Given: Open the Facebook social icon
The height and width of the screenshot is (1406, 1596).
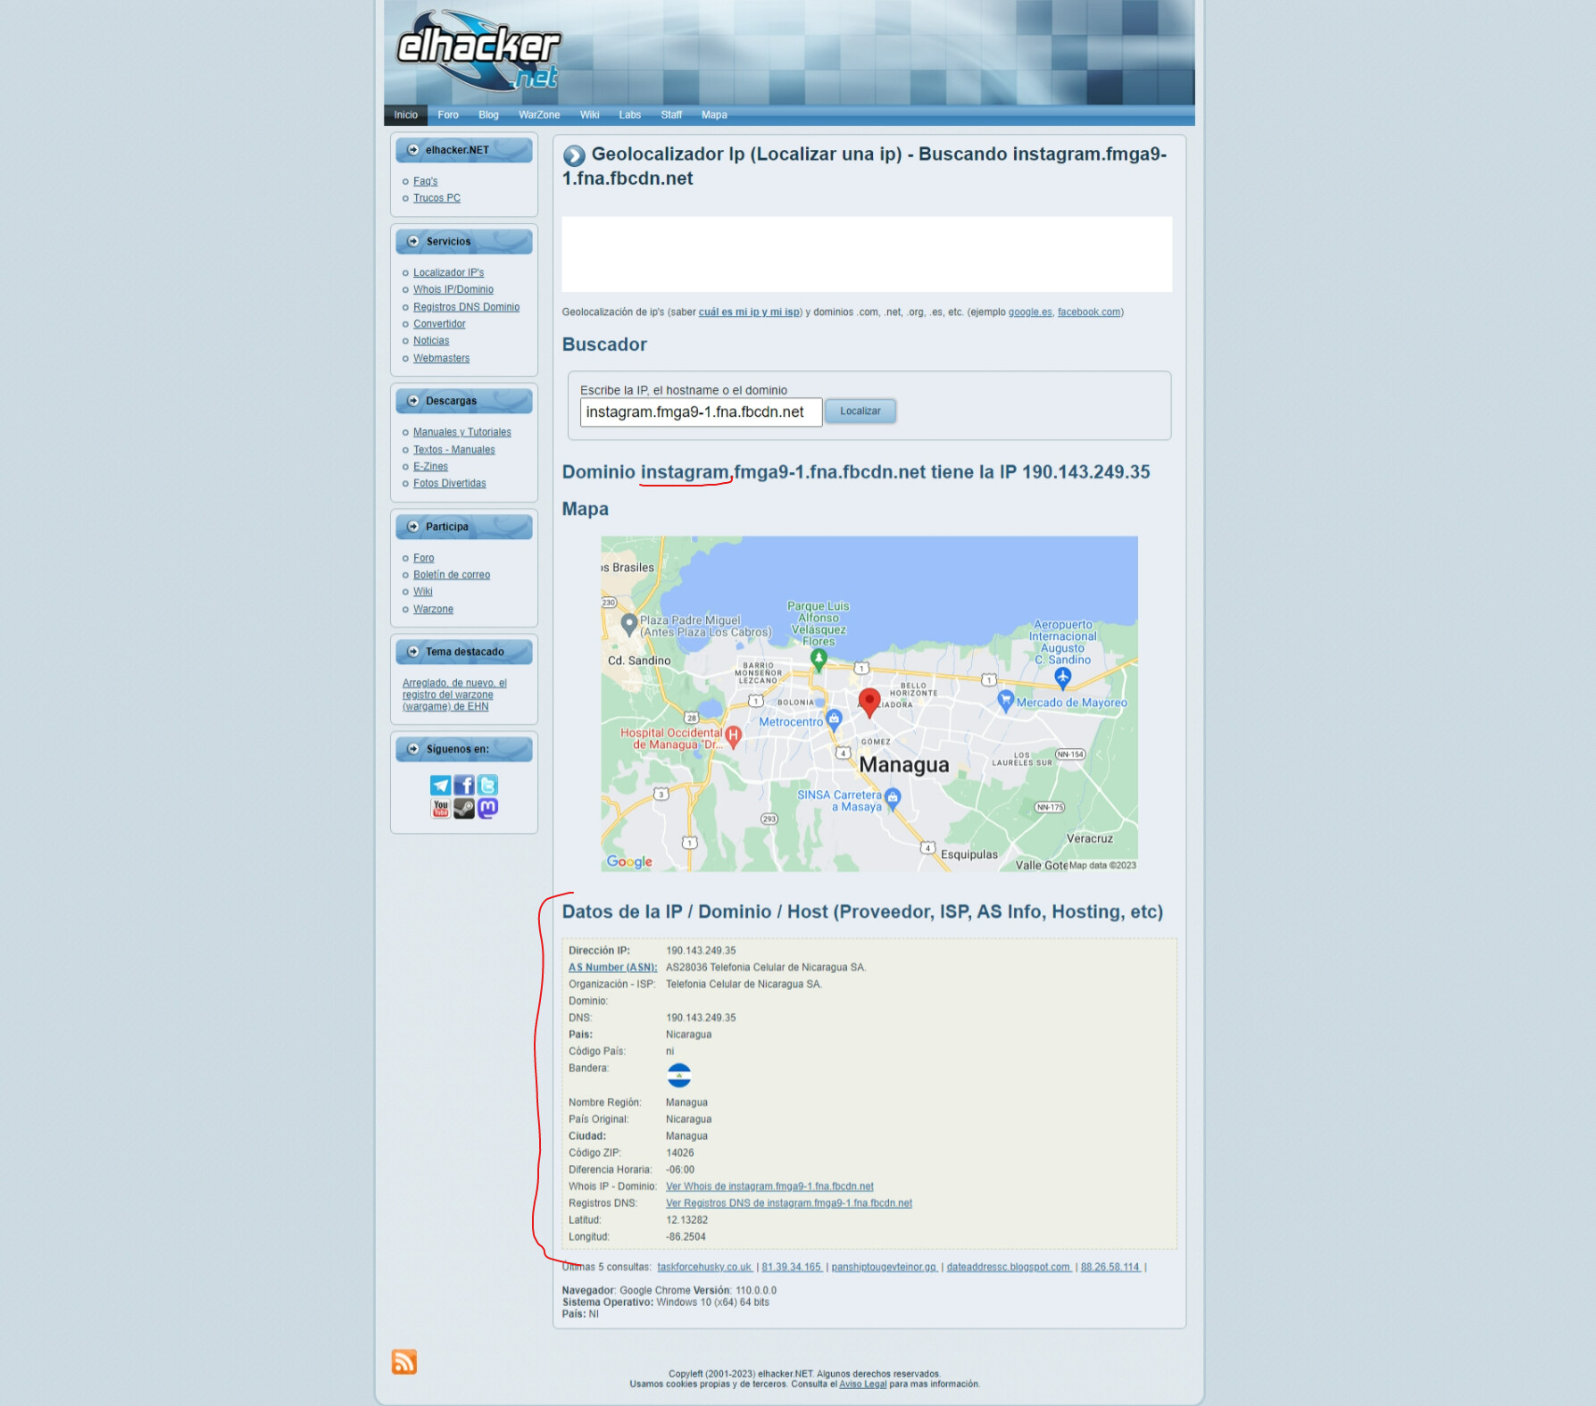Looking at the screenshot, I should pyautogui.click(x=464, y=786).
